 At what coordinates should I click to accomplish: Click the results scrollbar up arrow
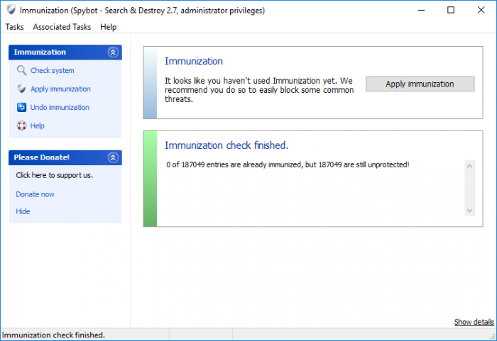(470, 166)
